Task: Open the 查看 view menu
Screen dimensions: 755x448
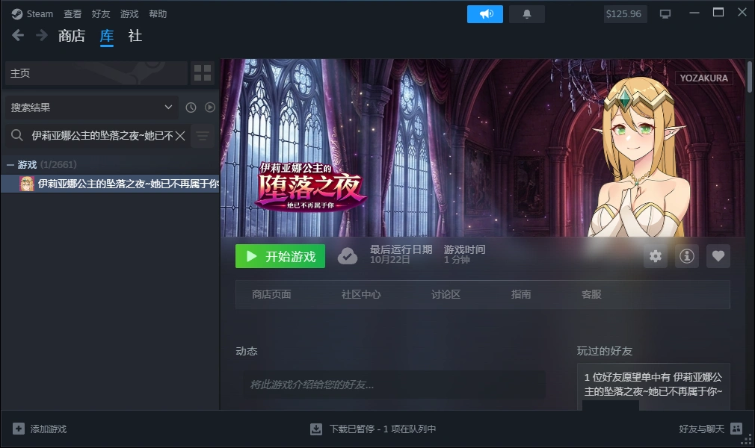Action: pyautogui.click(x=73, y=14)
